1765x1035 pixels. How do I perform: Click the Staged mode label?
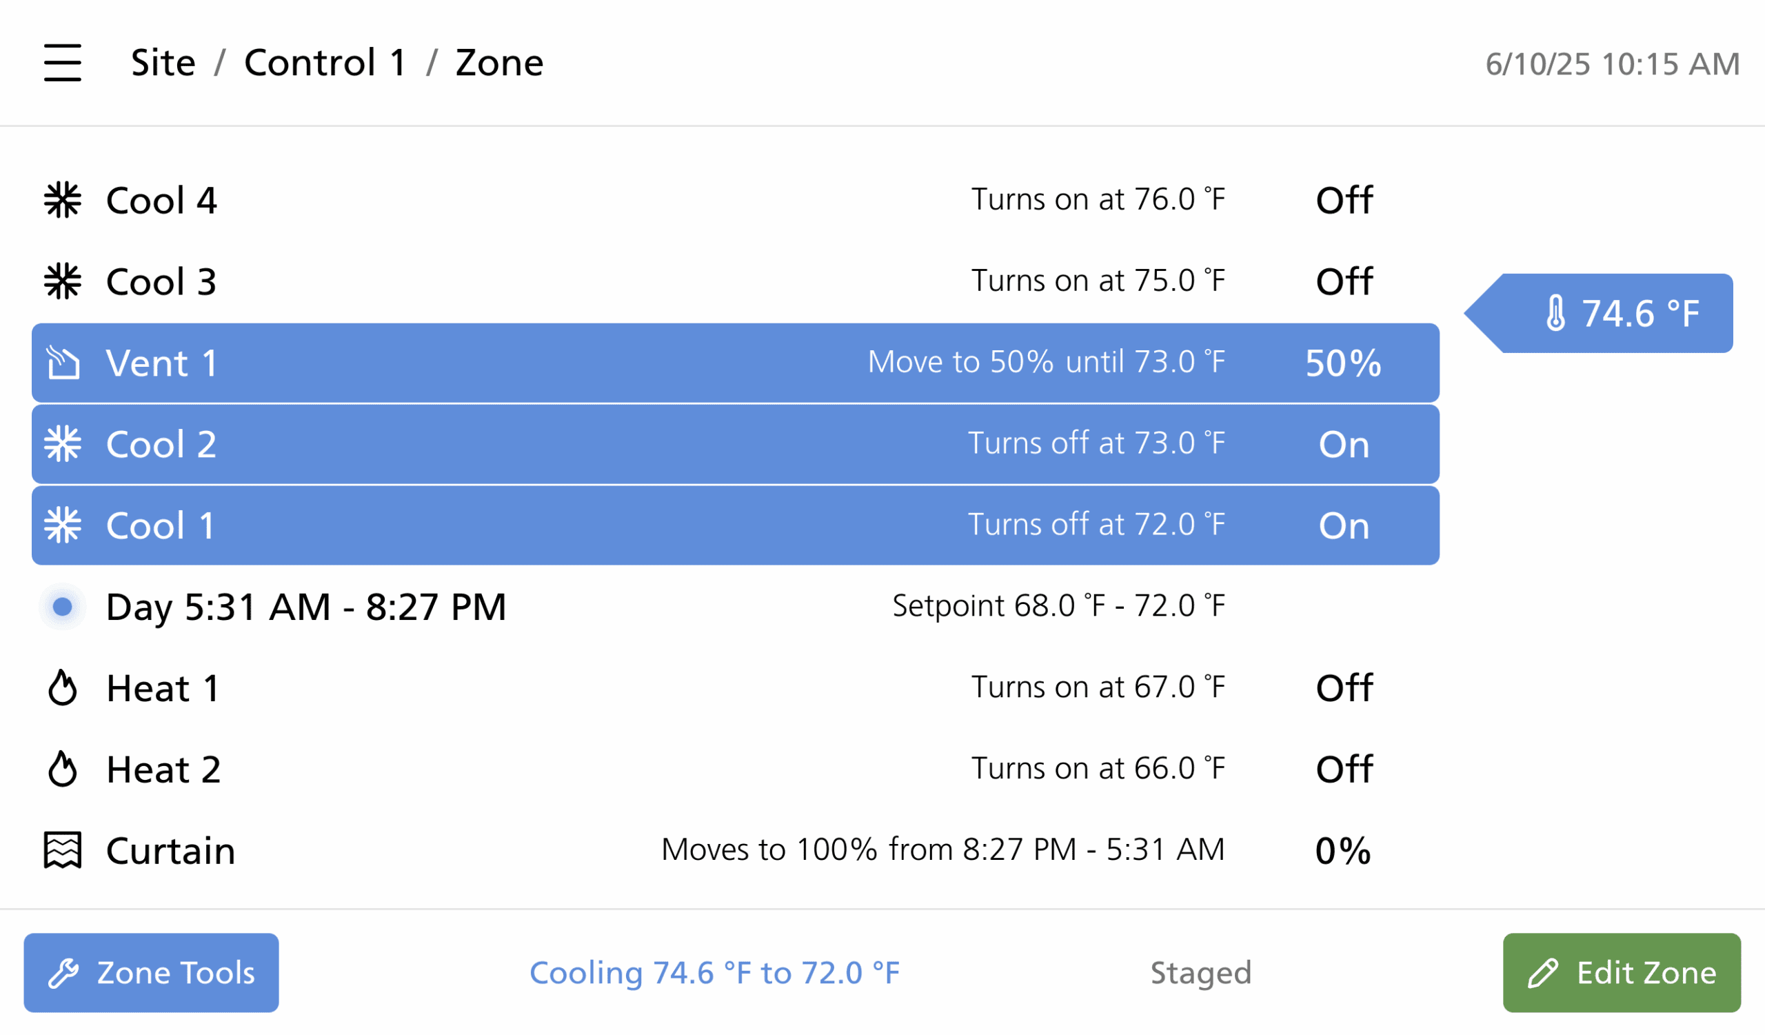tap(1200, 972)
